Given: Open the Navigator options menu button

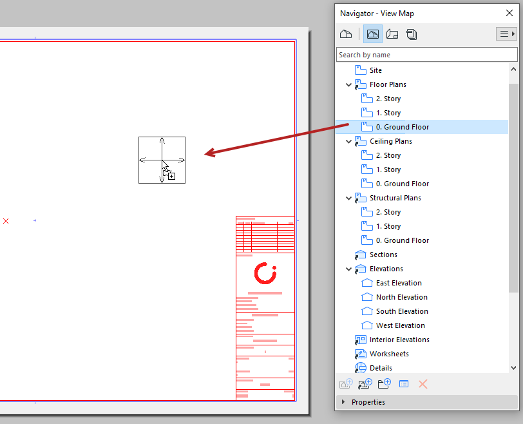Looking at the screenshot, I should coord(506,34).
